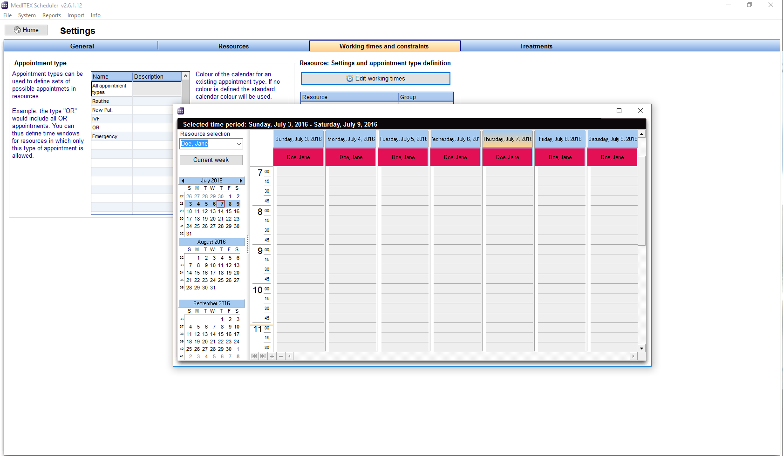Open the System menu

[x=27, y=15]
